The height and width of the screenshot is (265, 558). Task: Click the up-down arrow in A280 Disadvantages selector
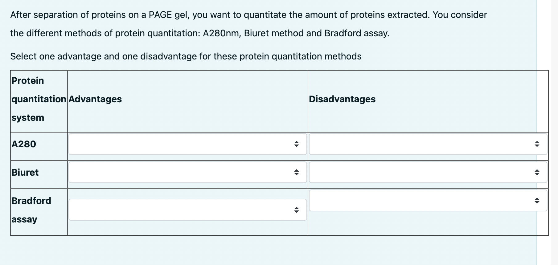pos(538,144)
